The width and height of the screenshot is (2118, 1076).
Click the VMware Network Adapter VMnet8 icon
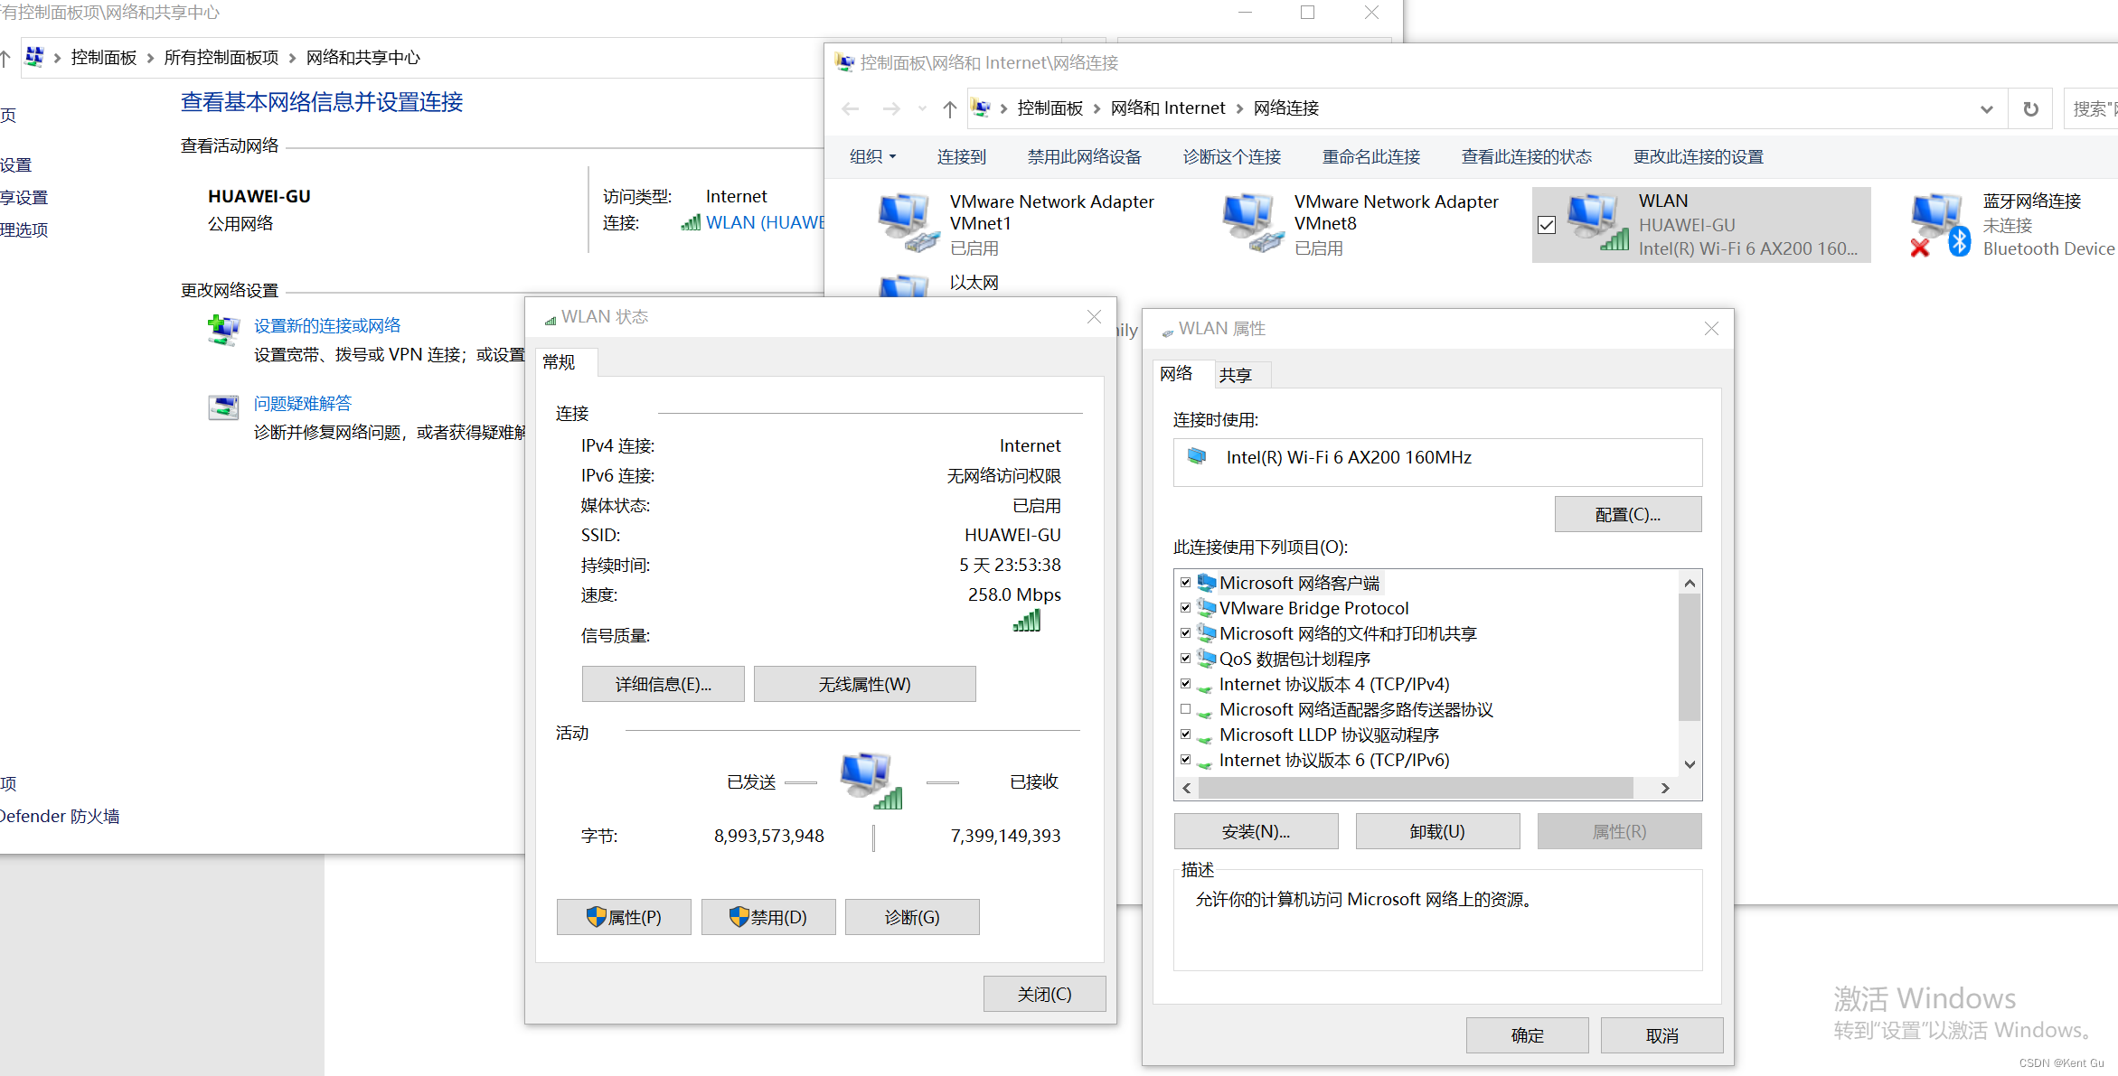click(1251, 223)
